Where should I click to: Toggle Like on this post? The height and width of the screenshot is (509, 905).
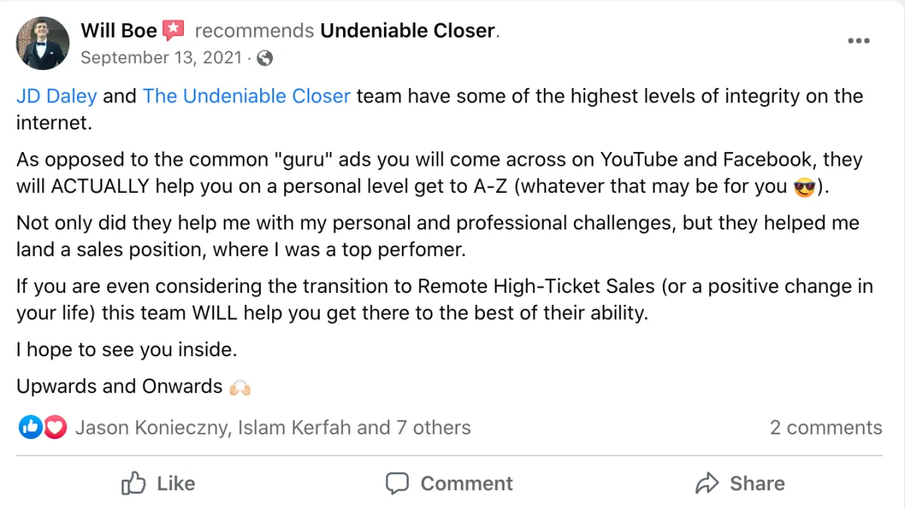point(158,483)
